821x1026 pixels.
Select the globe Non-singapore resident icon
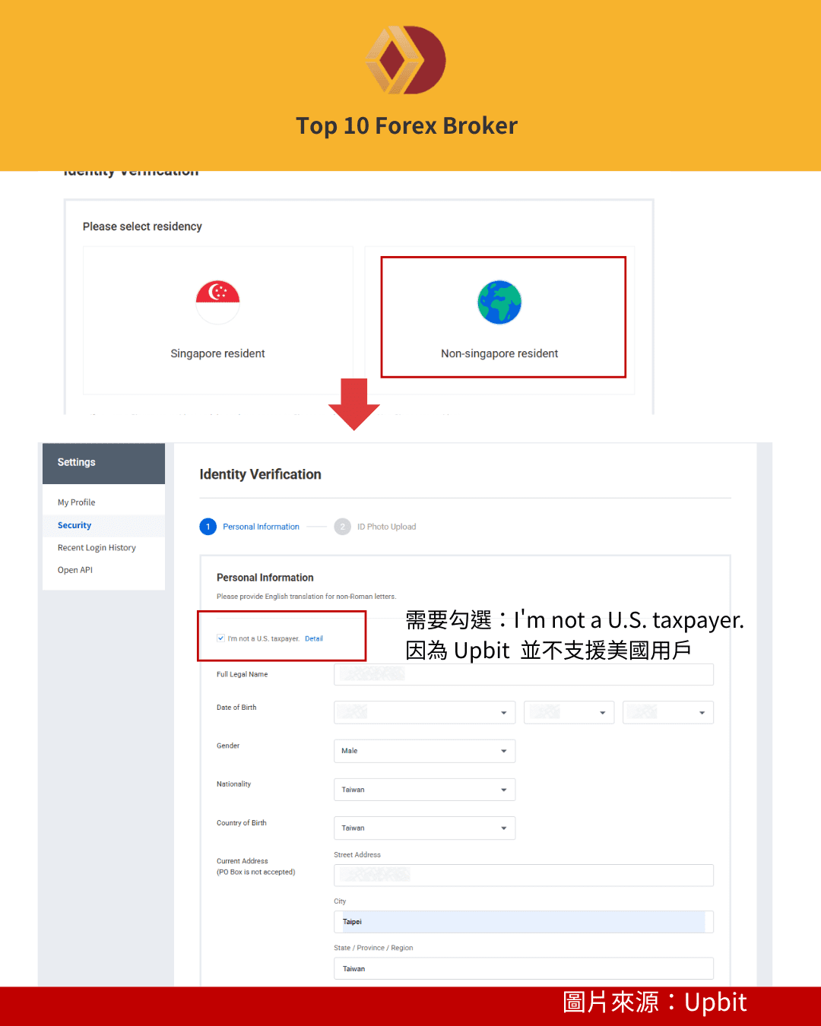click(x=499, y=302)
